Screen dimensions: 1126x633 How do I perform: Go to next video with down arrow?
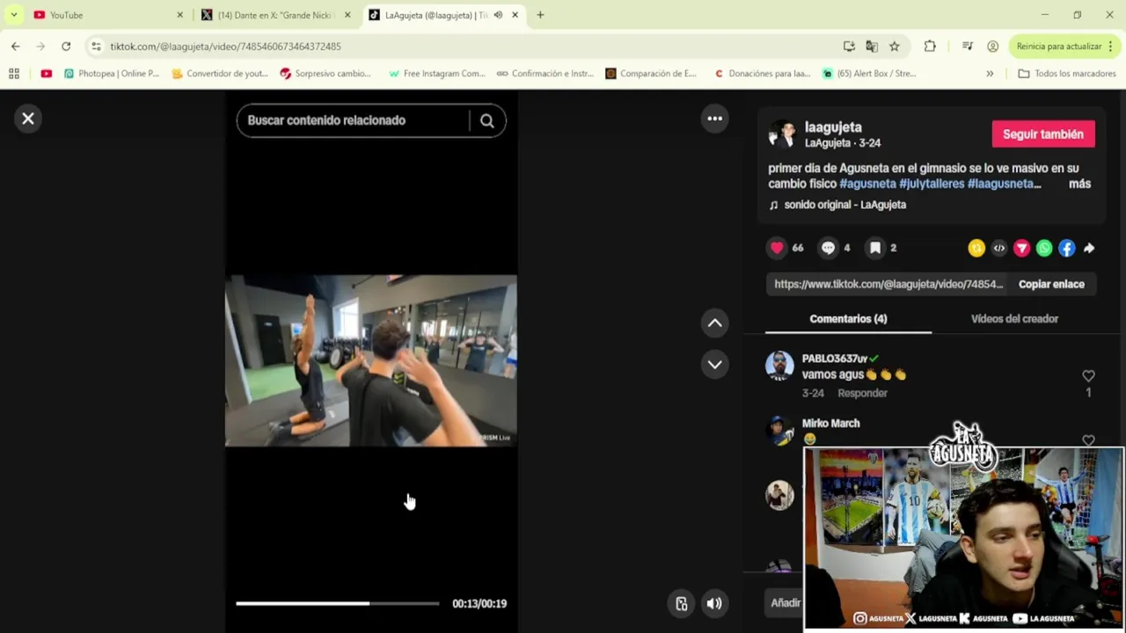[x=715, y=364]
